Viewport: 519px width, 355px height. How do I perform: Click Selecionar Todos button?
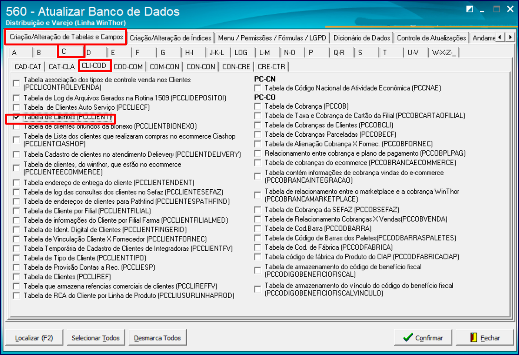[95, 338]
